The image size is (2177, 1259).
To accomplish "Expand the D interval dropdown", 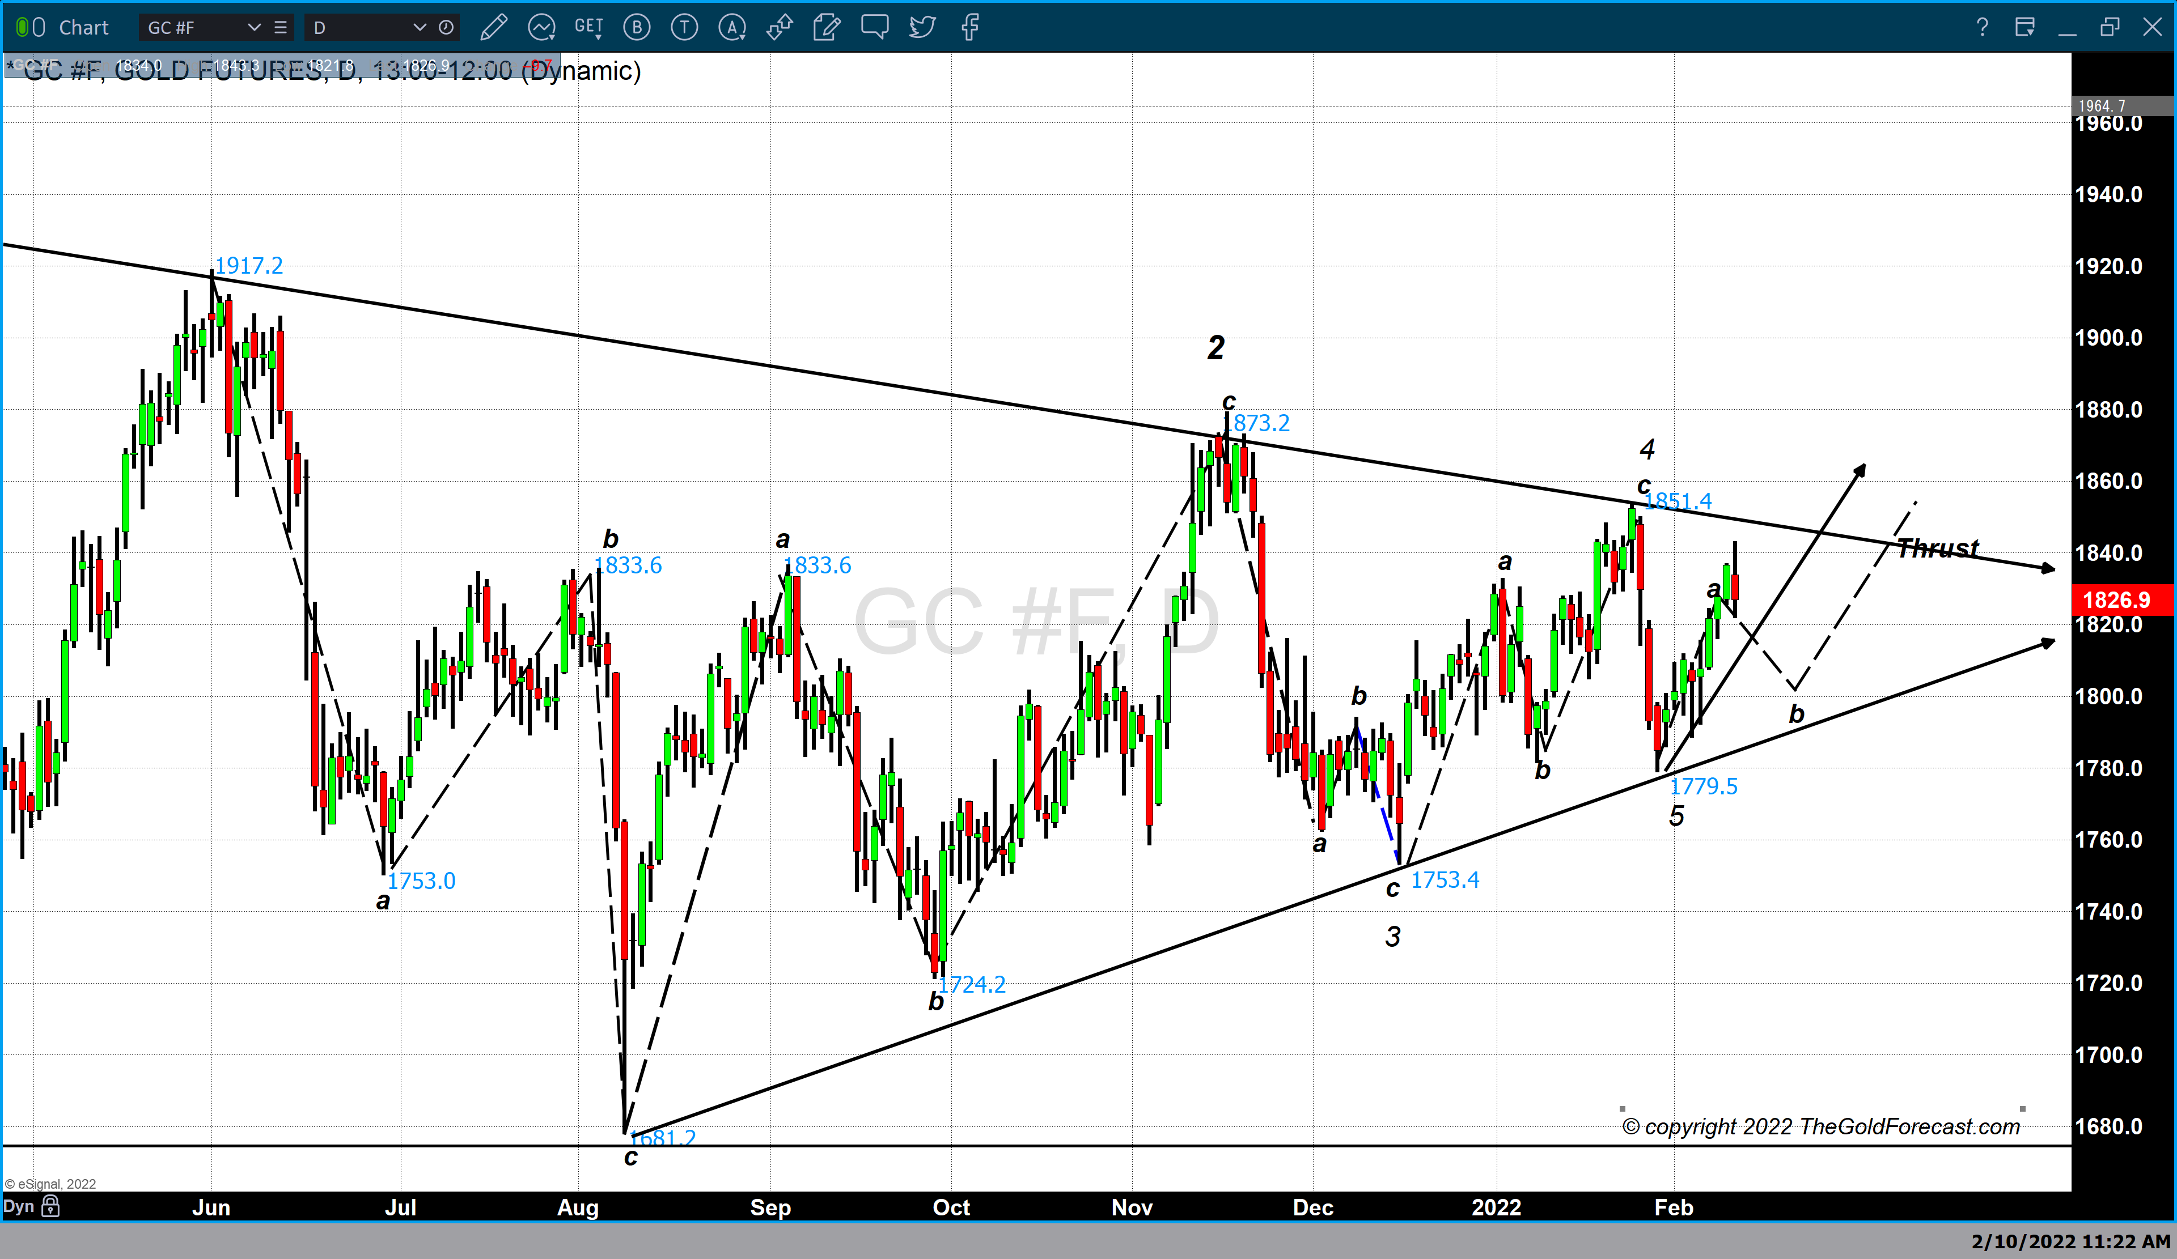I will coord(420,28).
